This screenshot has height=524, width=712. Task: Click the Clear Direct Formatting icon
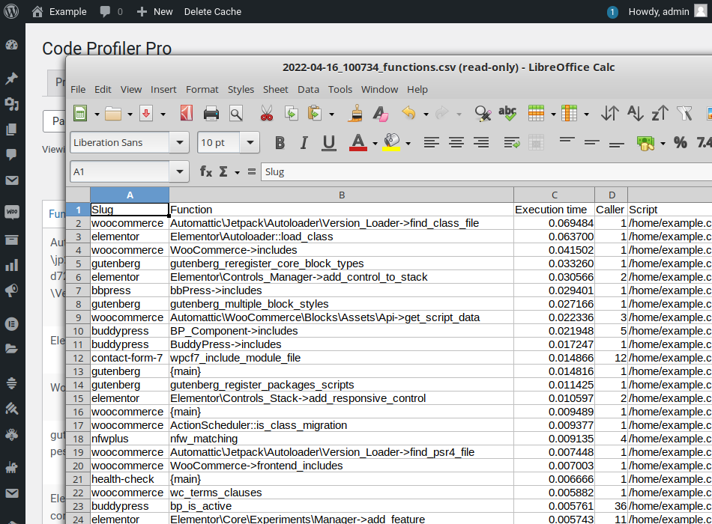click(x=381, y=114)
